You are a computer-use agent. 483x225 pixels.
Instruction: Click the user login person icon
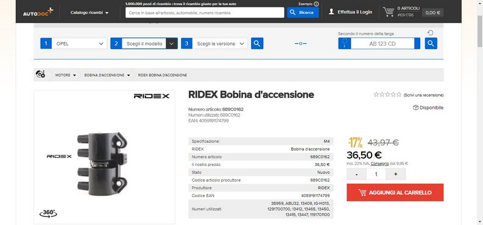click(331, 12)
